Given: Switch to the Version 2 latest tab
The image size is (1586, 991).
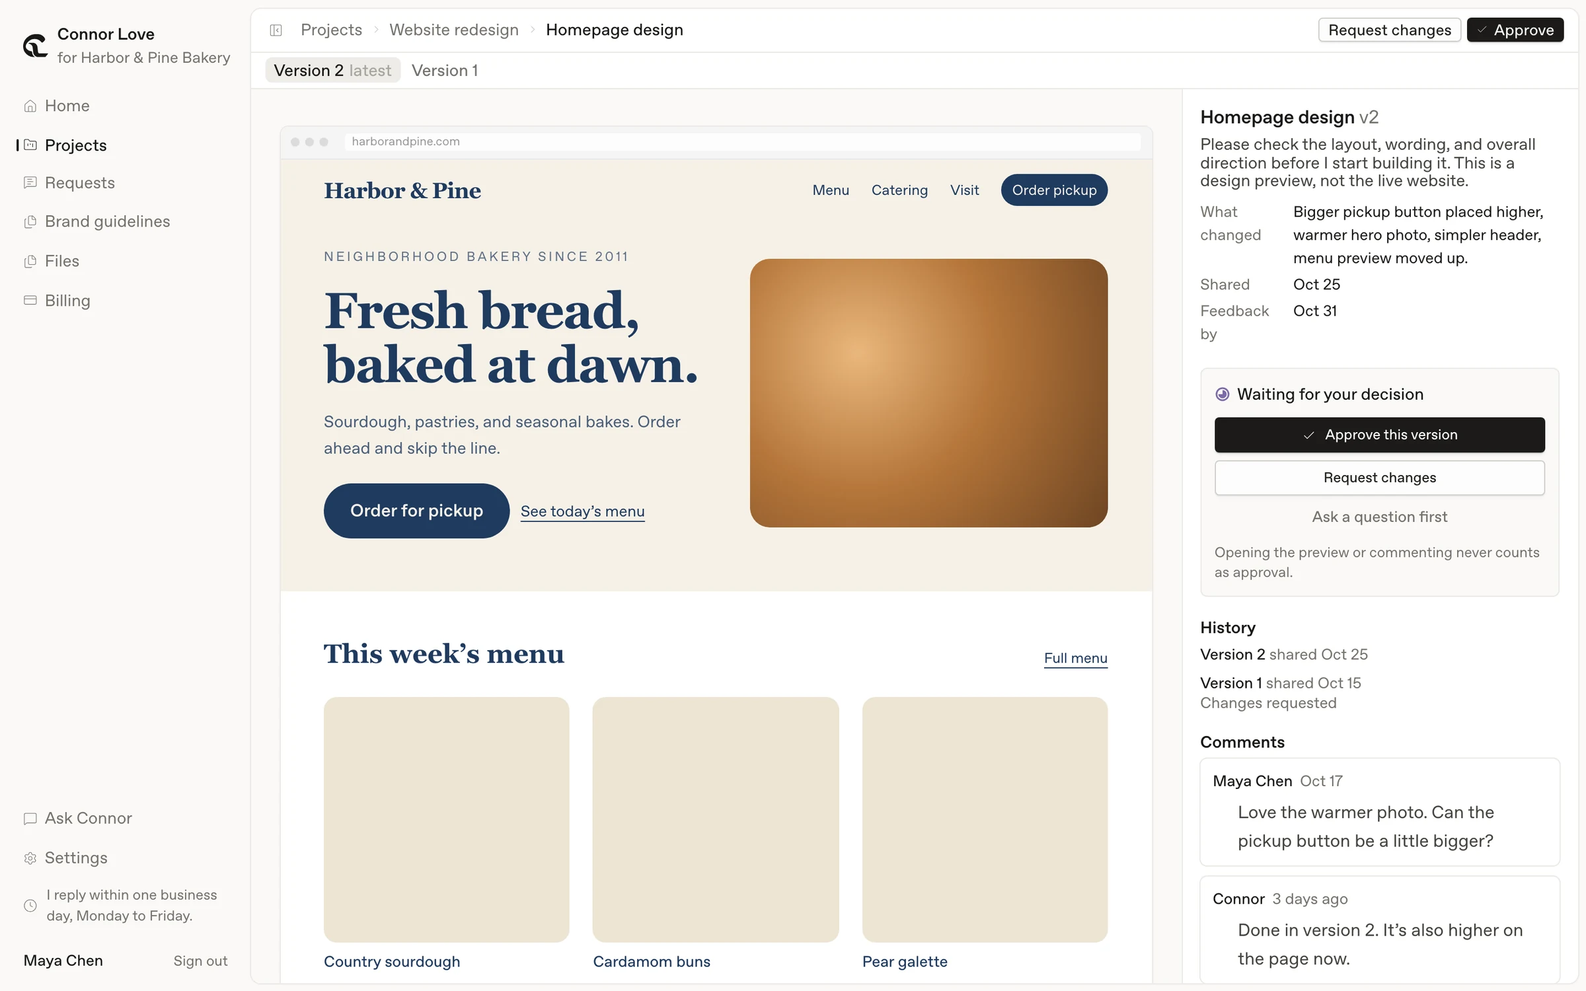Looking at the screenshot, I should 332,71.
